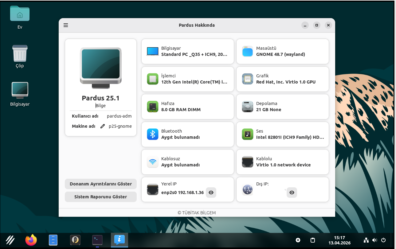Image resolution: width=396 pixels, height=249 pixels.
Task: Open the terminal from the taskbar
Action: coord(97,240)
